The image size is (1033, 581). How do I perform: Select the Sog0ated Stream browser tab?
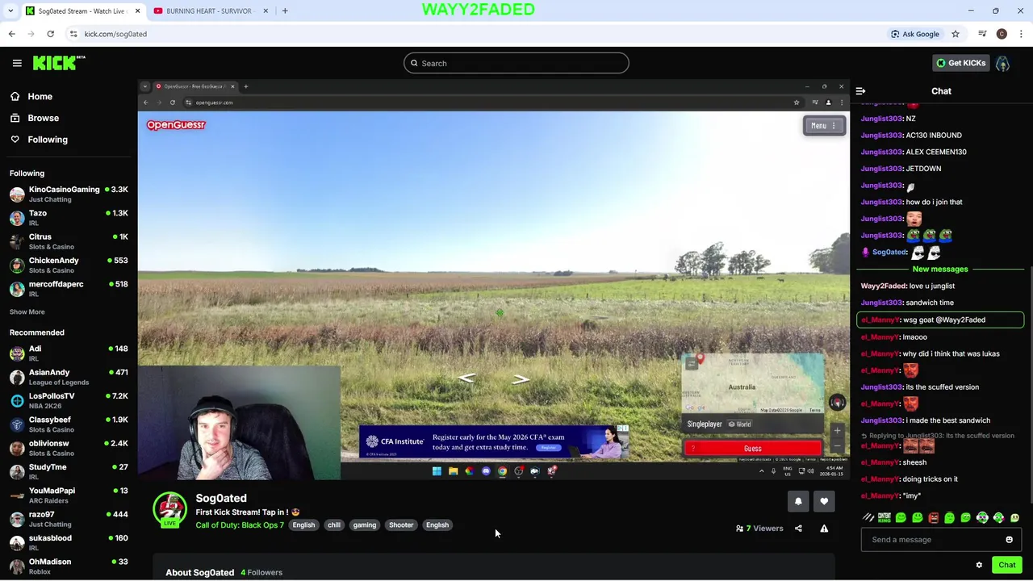81,10
